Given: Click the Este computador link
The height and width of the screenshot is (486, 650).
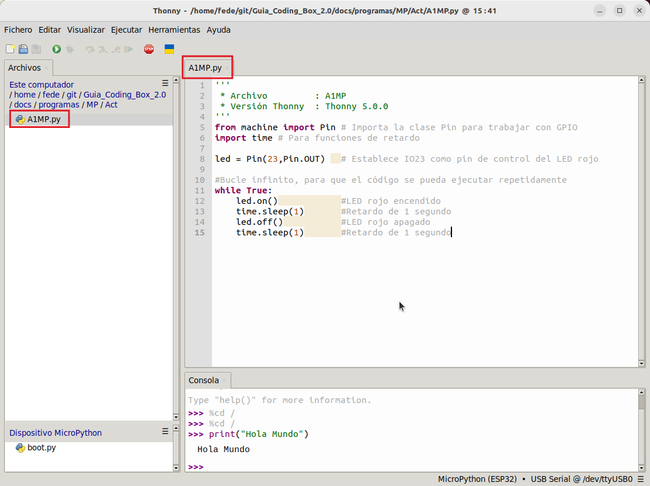Looking at the screenshot, I should 41,85.
